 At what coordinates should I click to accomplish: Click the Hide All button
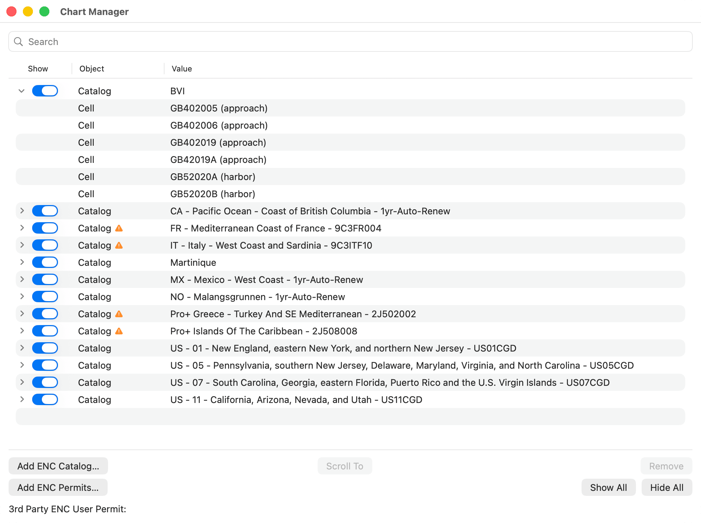[667, 488]
